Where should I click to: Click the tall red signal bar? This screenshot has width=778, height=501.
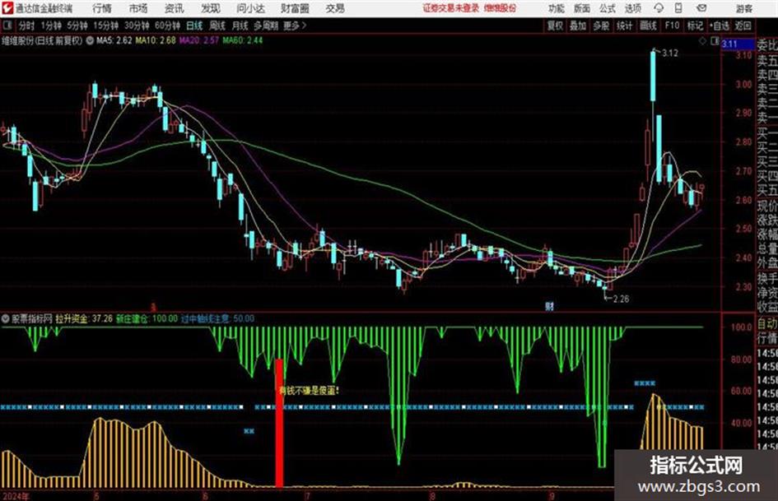click(279, 423)
